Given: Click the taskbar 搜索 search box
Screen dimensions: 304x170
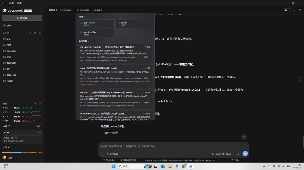Looking at the screenshot, I should (x=134, y=166).
